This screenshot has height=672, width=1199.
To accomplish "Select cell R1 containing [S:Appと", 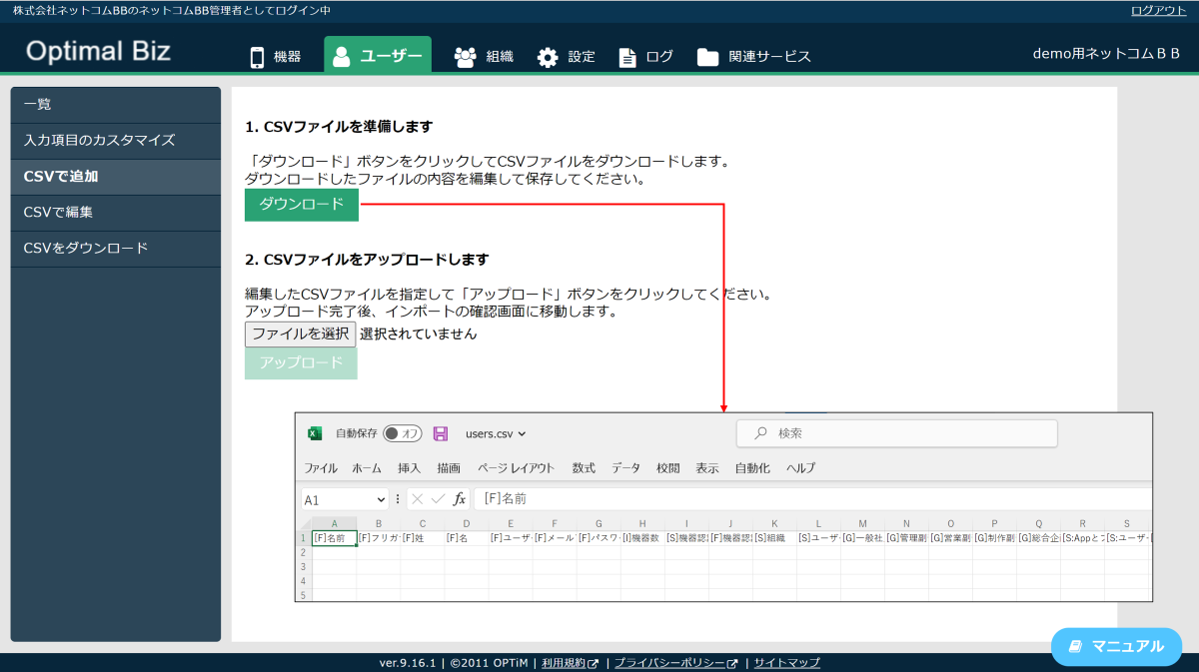I will tap(1082, 538).
